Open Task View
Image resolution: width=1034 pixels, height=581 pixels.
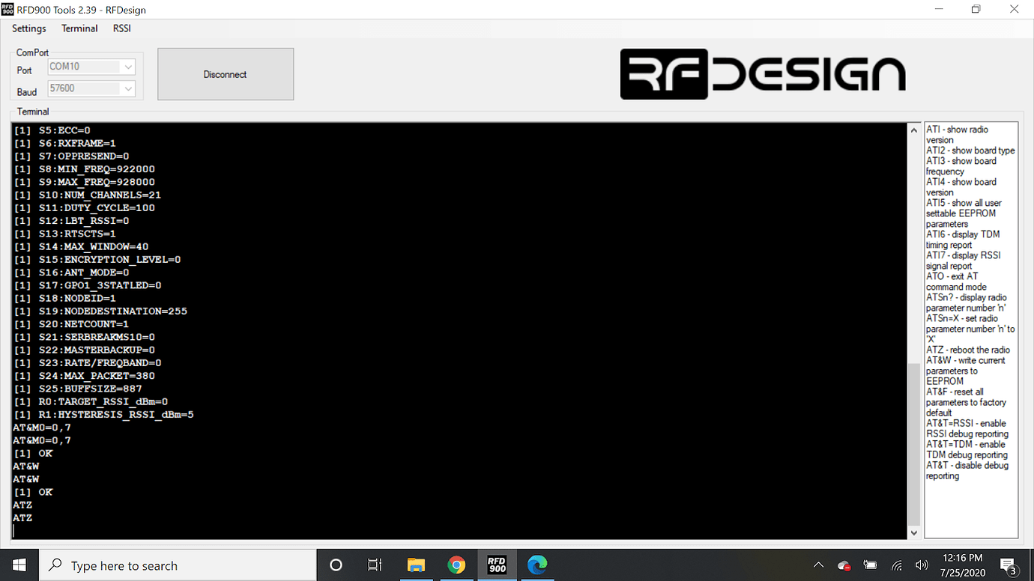(375, 565)
